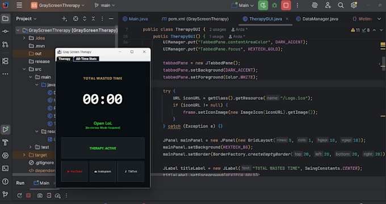Open GrayScreenTherapy project dropdown
Screen dimensions: 386x204
pos(58,5)
